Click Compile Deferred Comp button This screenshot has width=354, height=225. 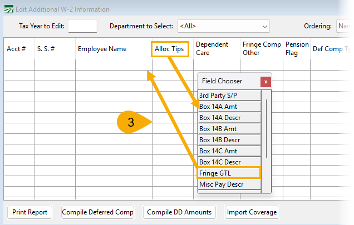pyautogui.click(x=97, y=212)
